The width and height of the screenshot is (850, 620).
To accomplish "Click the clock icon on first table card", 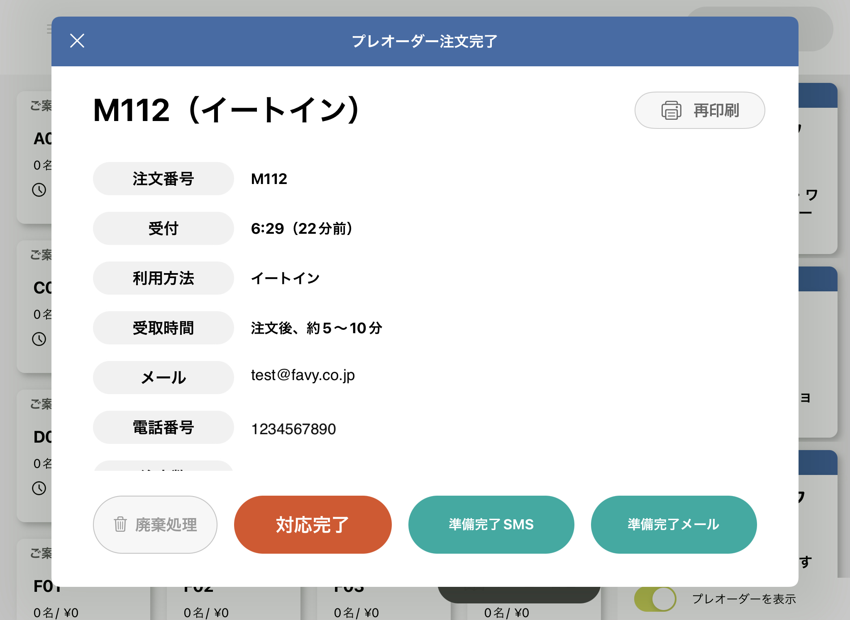I will pos(39,190).
